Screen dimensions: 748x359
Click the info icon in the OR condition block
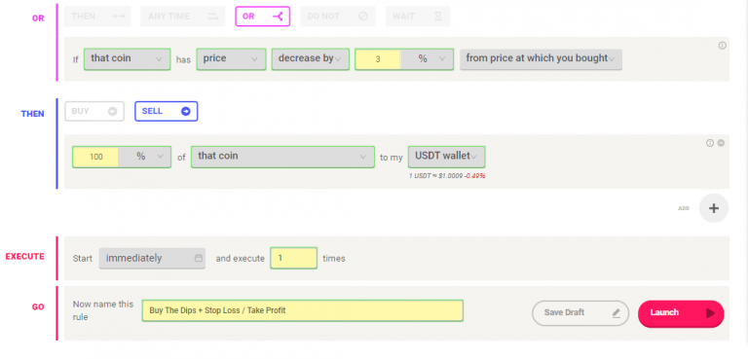click(x=722, y=46)
